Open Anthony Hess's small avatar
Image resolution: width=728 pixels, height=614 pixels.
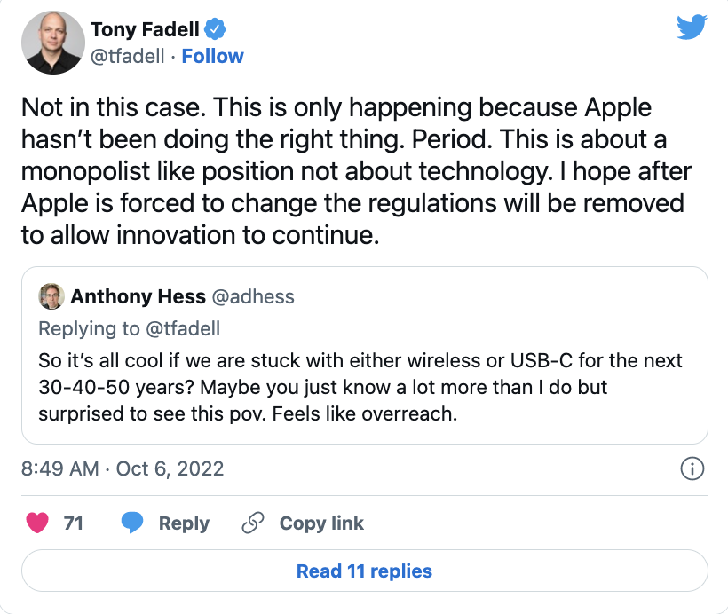click(x=51, y=295)
